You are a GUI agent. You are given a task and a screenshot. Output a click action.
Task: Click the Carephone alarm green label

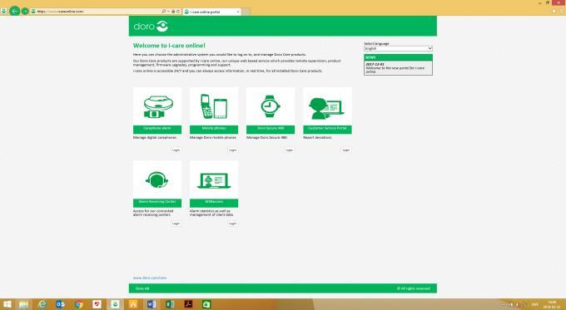click(157, 130)
